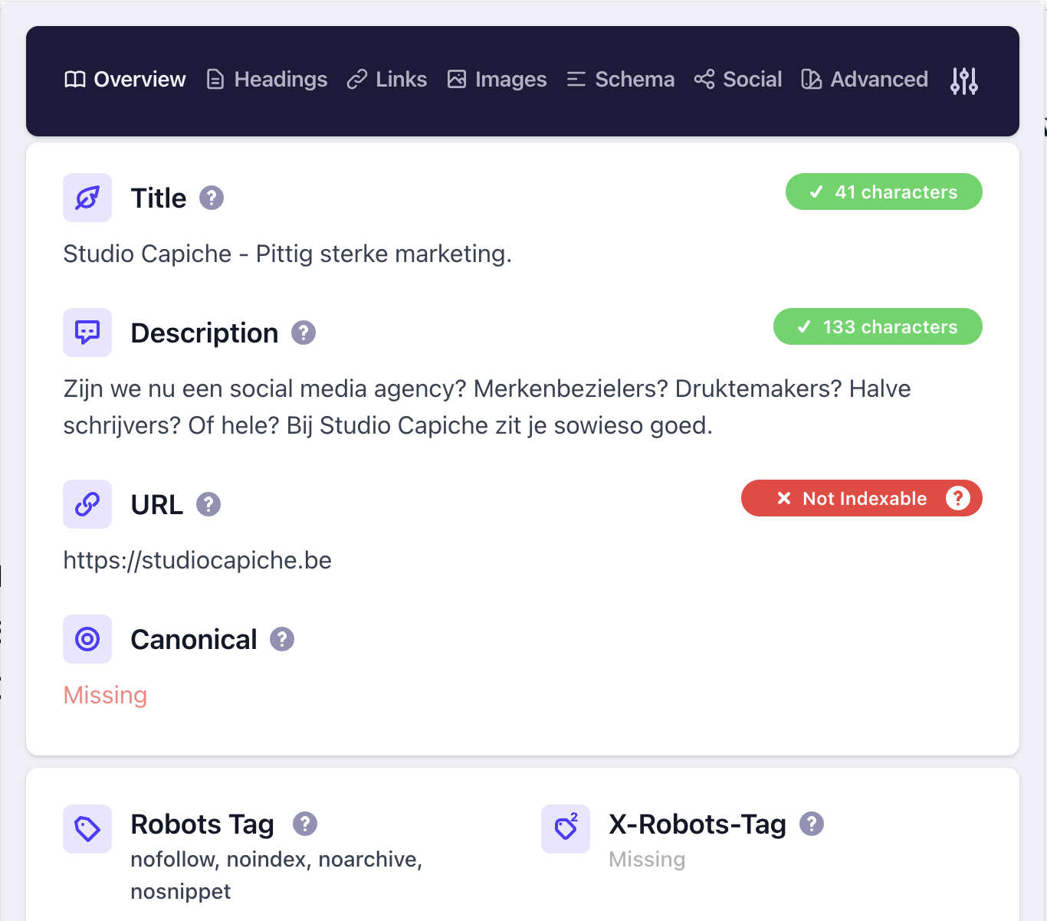1047x921 pixels.
Task: Click the Advanced tab icon
Action: (x=812, y=80)
